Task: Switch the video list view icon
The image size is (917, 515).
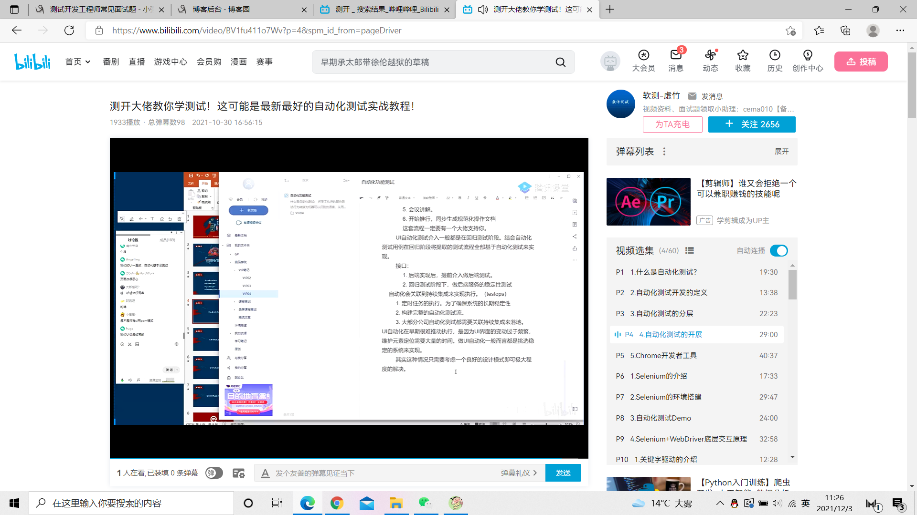Action: click(689, 251)
